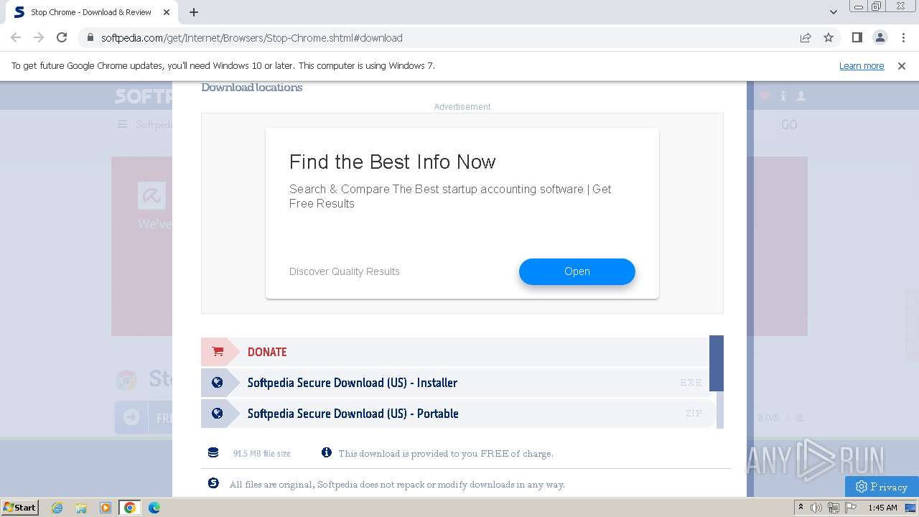Click the Open button in the ad
Screen dimensions: 919x517
577,271
